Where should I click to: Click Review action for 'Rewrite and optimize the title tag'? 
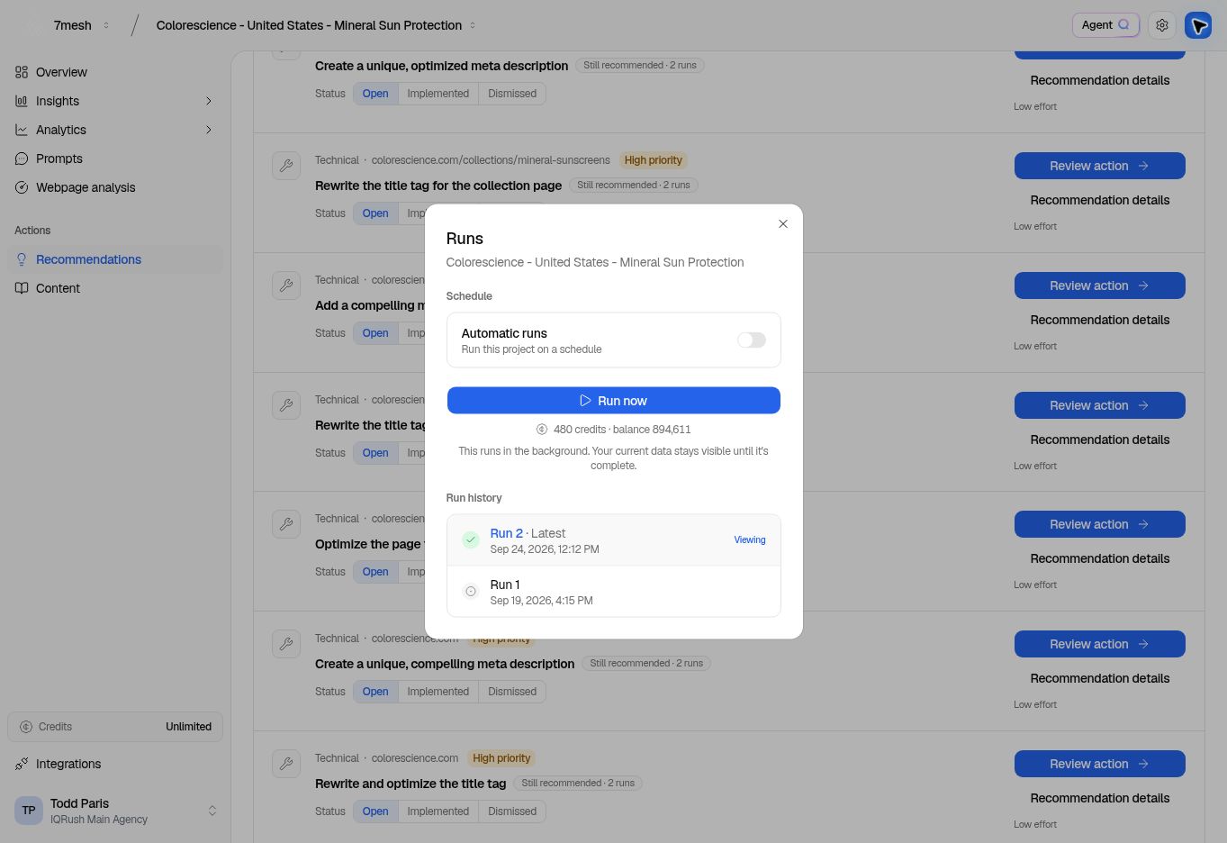point(1100,764)
